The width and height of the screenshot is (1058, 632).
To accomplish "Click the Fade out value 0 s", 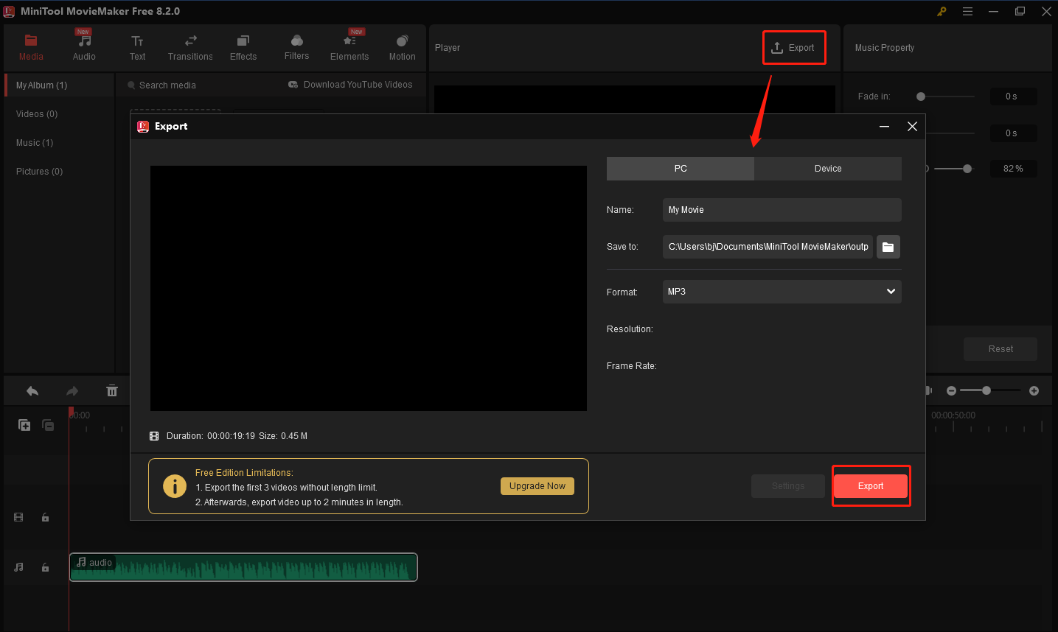I will [1012, 133].
